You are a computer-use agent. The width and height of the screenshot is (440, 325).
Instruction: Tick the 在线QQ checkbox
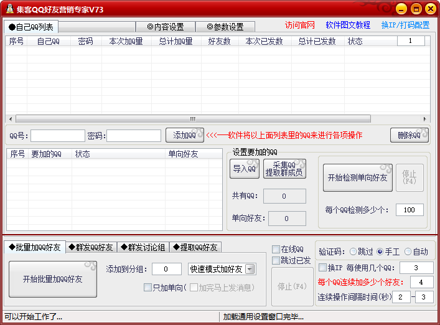276,249
